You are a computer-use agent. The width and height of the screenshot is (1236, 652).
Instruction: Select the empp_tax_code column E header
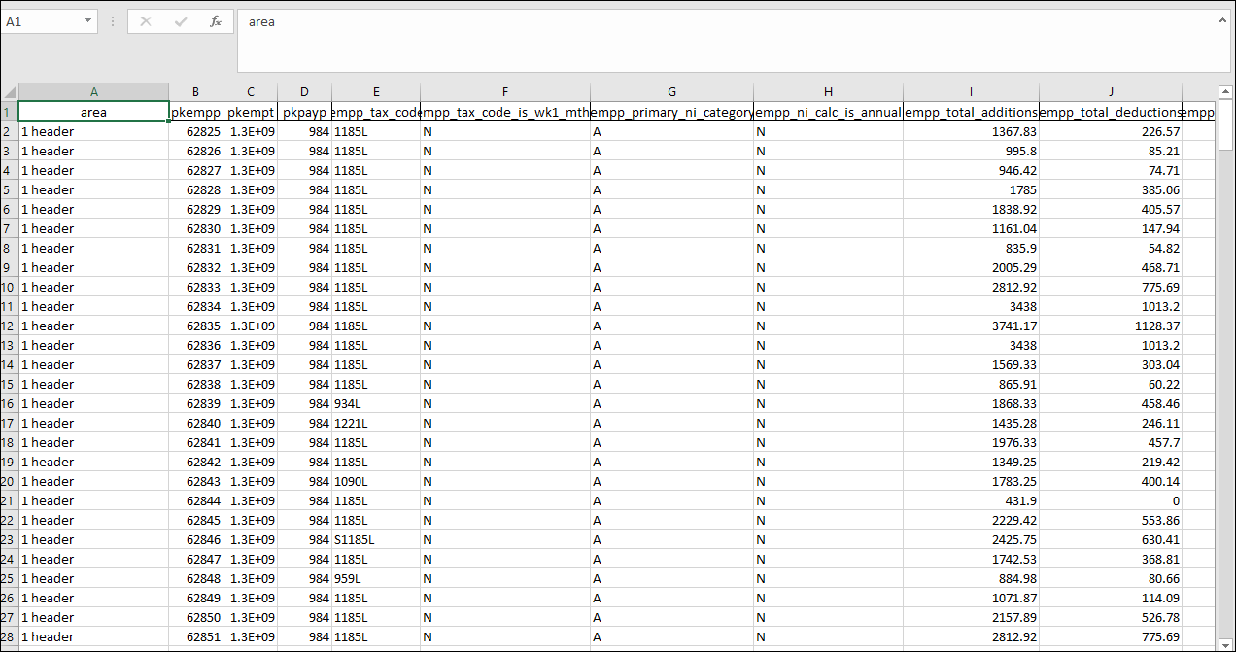[x=376, y=91]
